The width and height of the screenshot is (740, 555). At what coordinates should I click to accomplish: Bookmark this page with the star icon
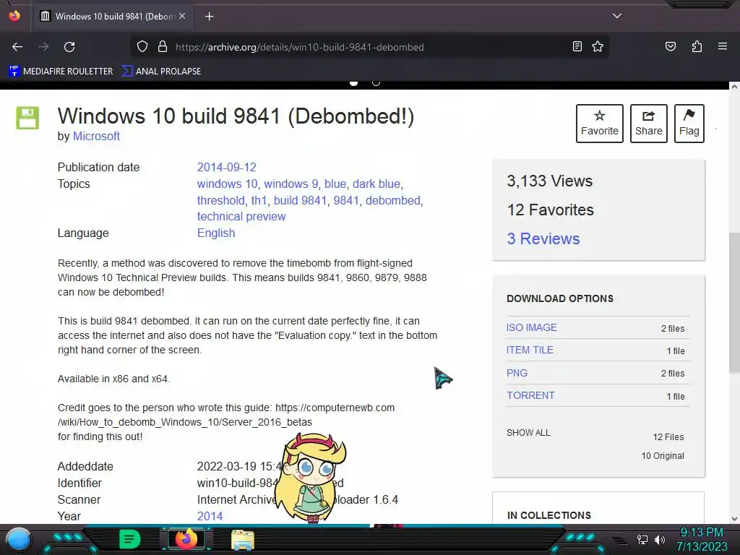[x=598, y=46]
